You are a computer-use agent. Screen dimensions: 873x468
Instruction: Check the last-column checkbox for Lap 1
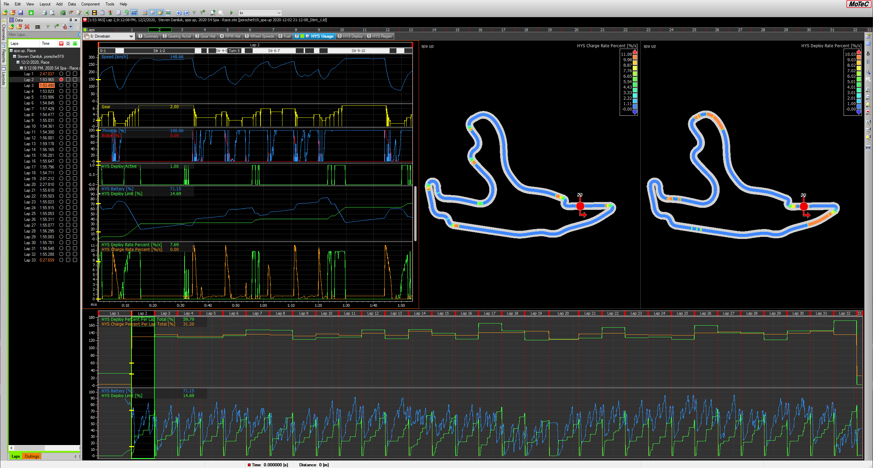point(75,74)
